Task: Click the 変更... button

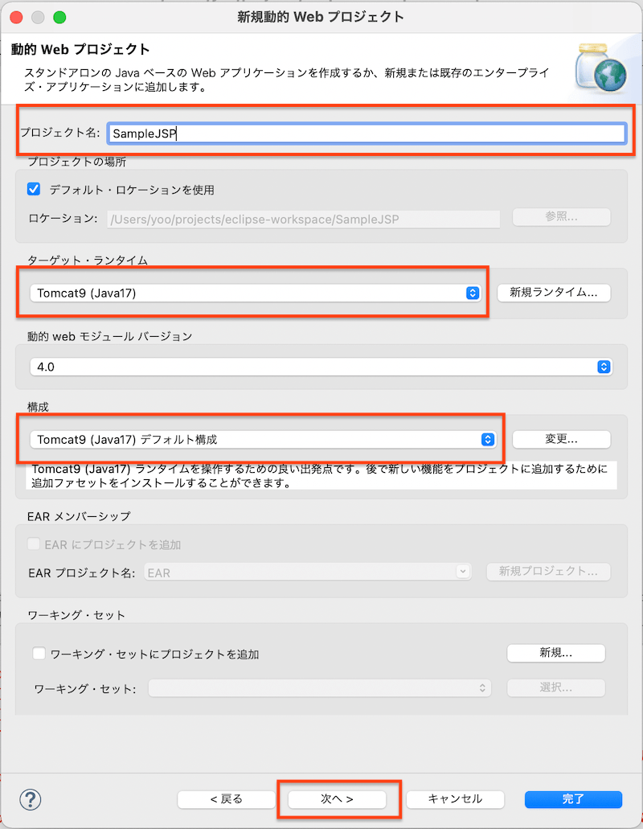Action: pyautogui.click(x=561, y=439)
